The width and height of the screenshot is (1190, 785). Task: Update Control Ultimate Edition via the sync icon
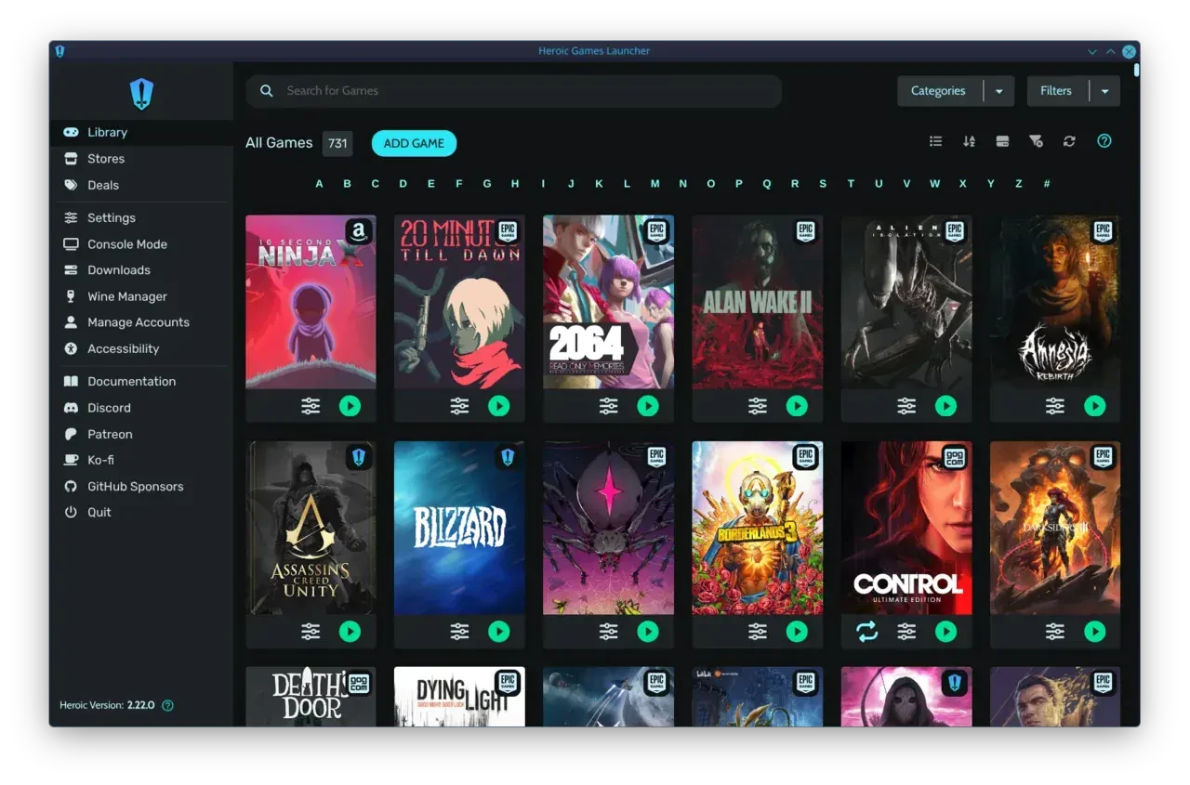pyautogui.click(x=866, y=632)
